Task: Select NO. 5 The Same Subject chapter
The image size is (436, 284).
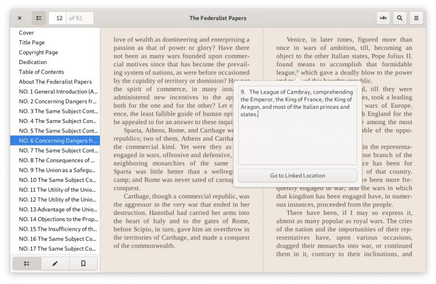Action: [55, 131]
